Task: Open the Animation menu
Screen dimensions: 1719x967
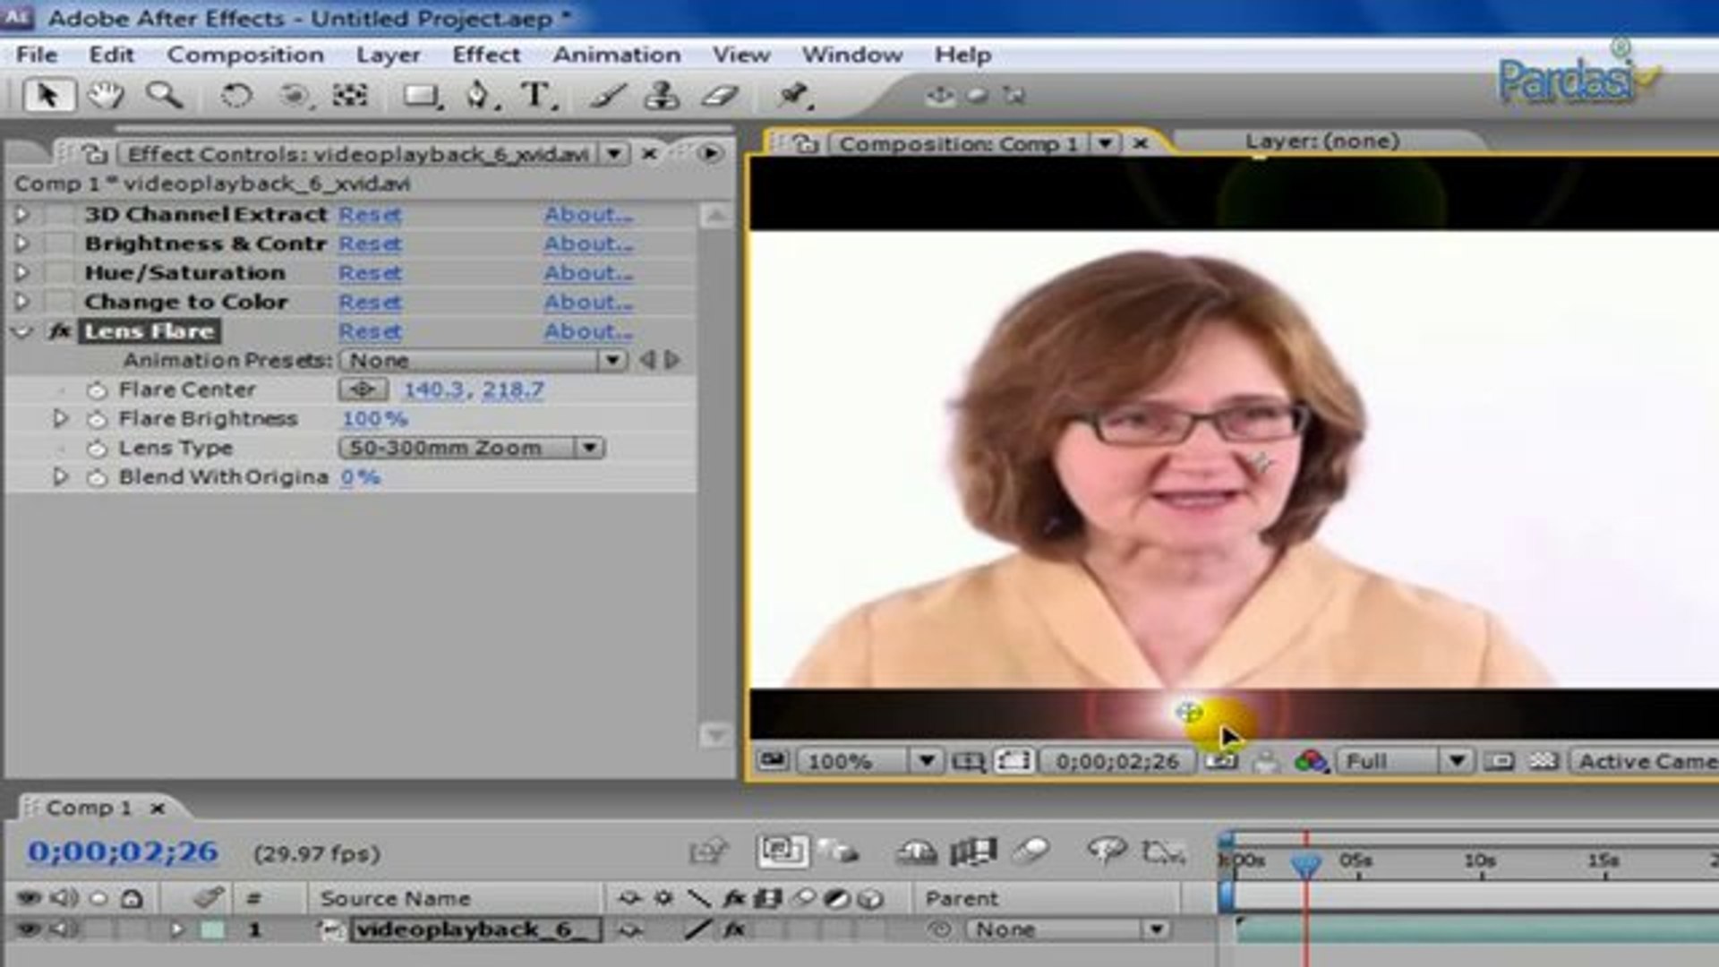Action: 616,55
